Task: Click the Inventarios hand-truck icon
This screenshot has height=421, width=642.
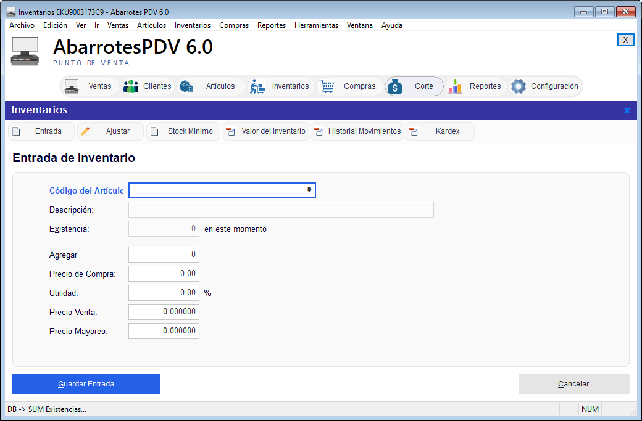Action: [x=257, y=86]
